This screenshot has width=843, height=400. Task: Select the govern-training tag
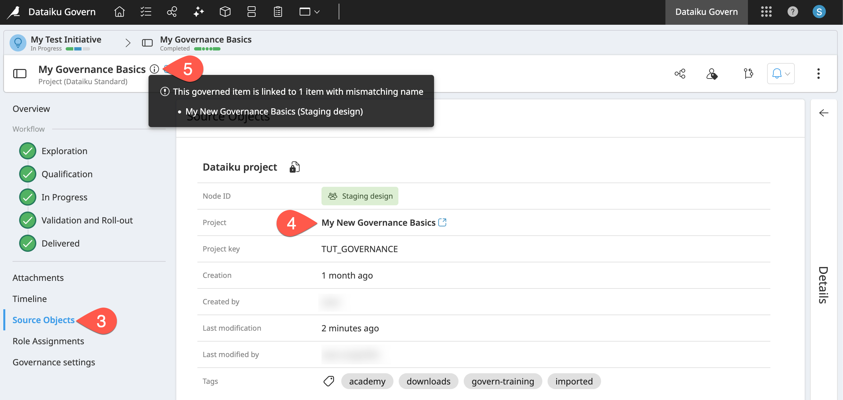[x=502, y=381]
